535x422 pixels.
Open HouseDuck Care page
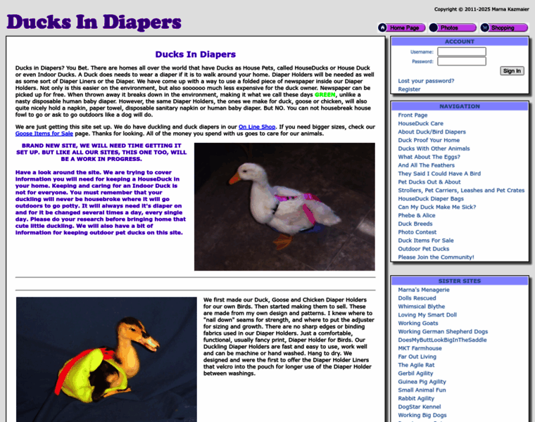point(420,123)
